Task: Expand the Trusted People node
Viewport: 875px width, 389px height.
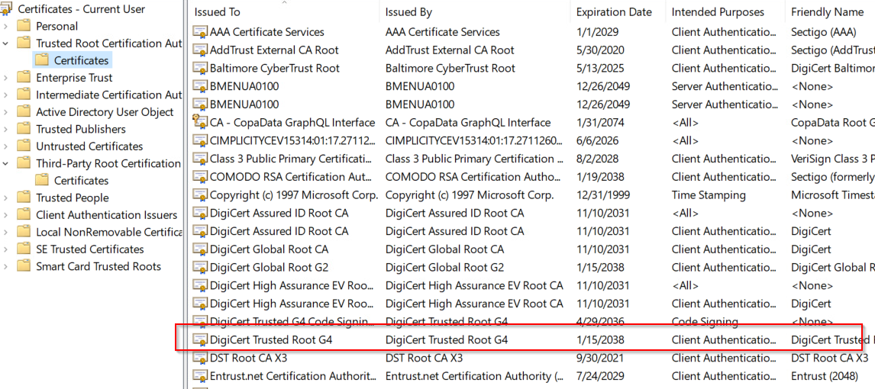Action: (x=5, y=198)
